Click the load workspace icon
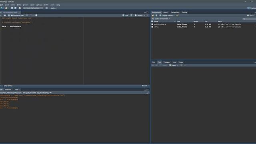This screenshot has height=144, width=256. click(153, 16)
